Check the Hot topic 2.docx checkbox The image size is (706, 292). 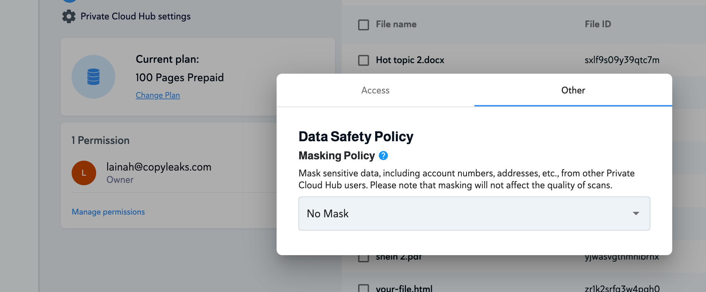[x=364, y=60]
